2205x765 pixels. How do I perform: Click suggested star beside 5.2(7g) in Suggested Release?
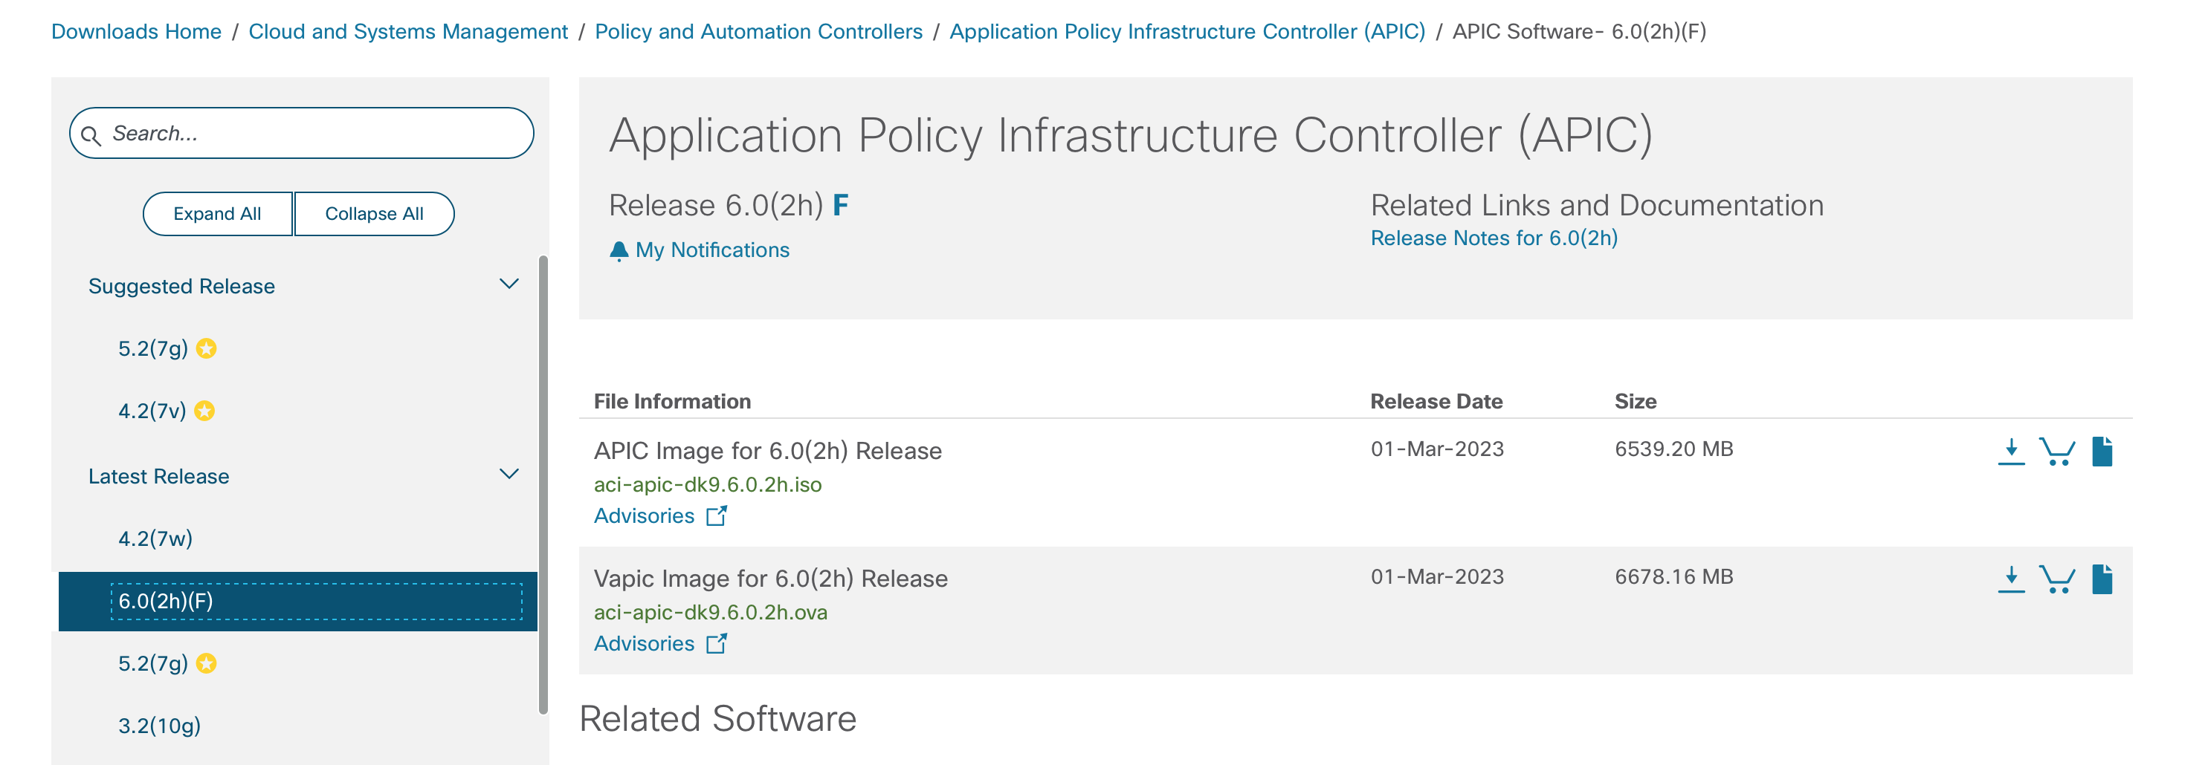[206, 349]
